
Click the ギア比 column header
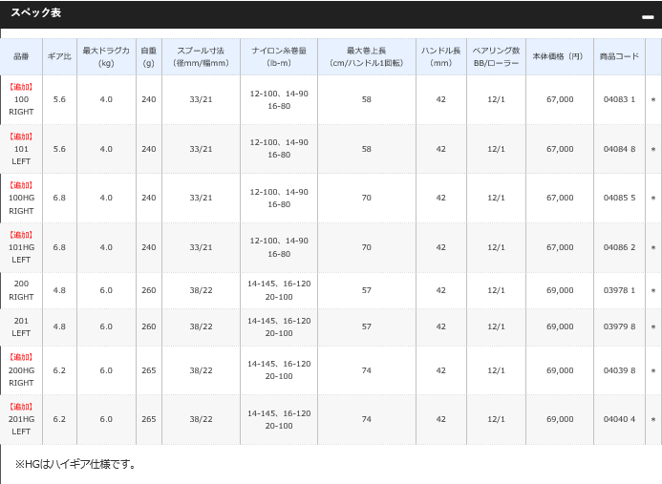[59, 57]
